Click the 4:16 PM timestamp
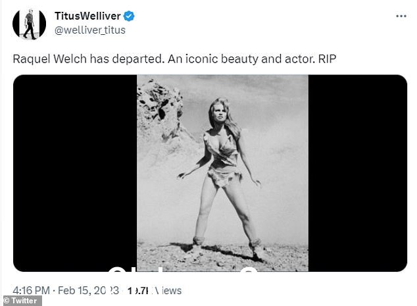The width and height of the screenshot is (417, 306). [x=31, y=290]
